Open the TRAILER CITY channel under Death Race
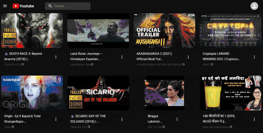263x133 pixels. click(13, 64)
